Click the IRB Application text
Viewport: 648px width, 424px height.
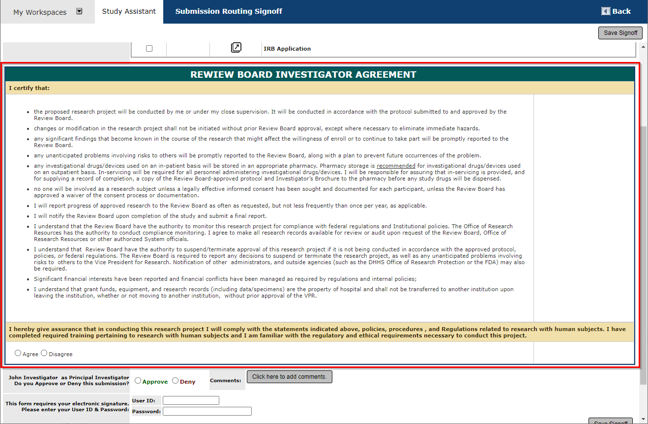[287, 49]
